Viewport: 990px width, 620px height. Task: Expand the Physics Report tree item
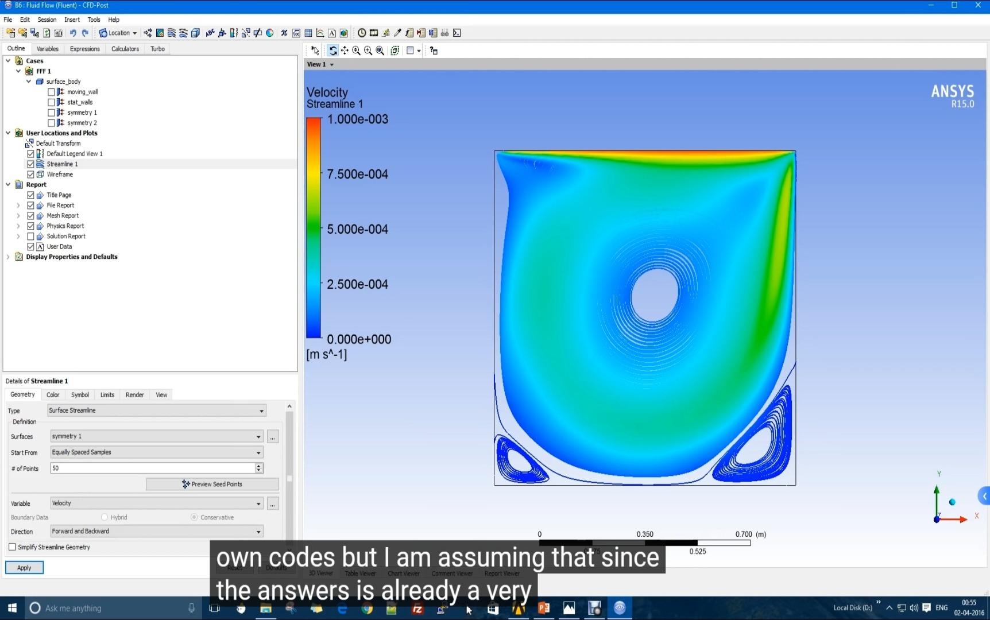(x=18, y=226)
